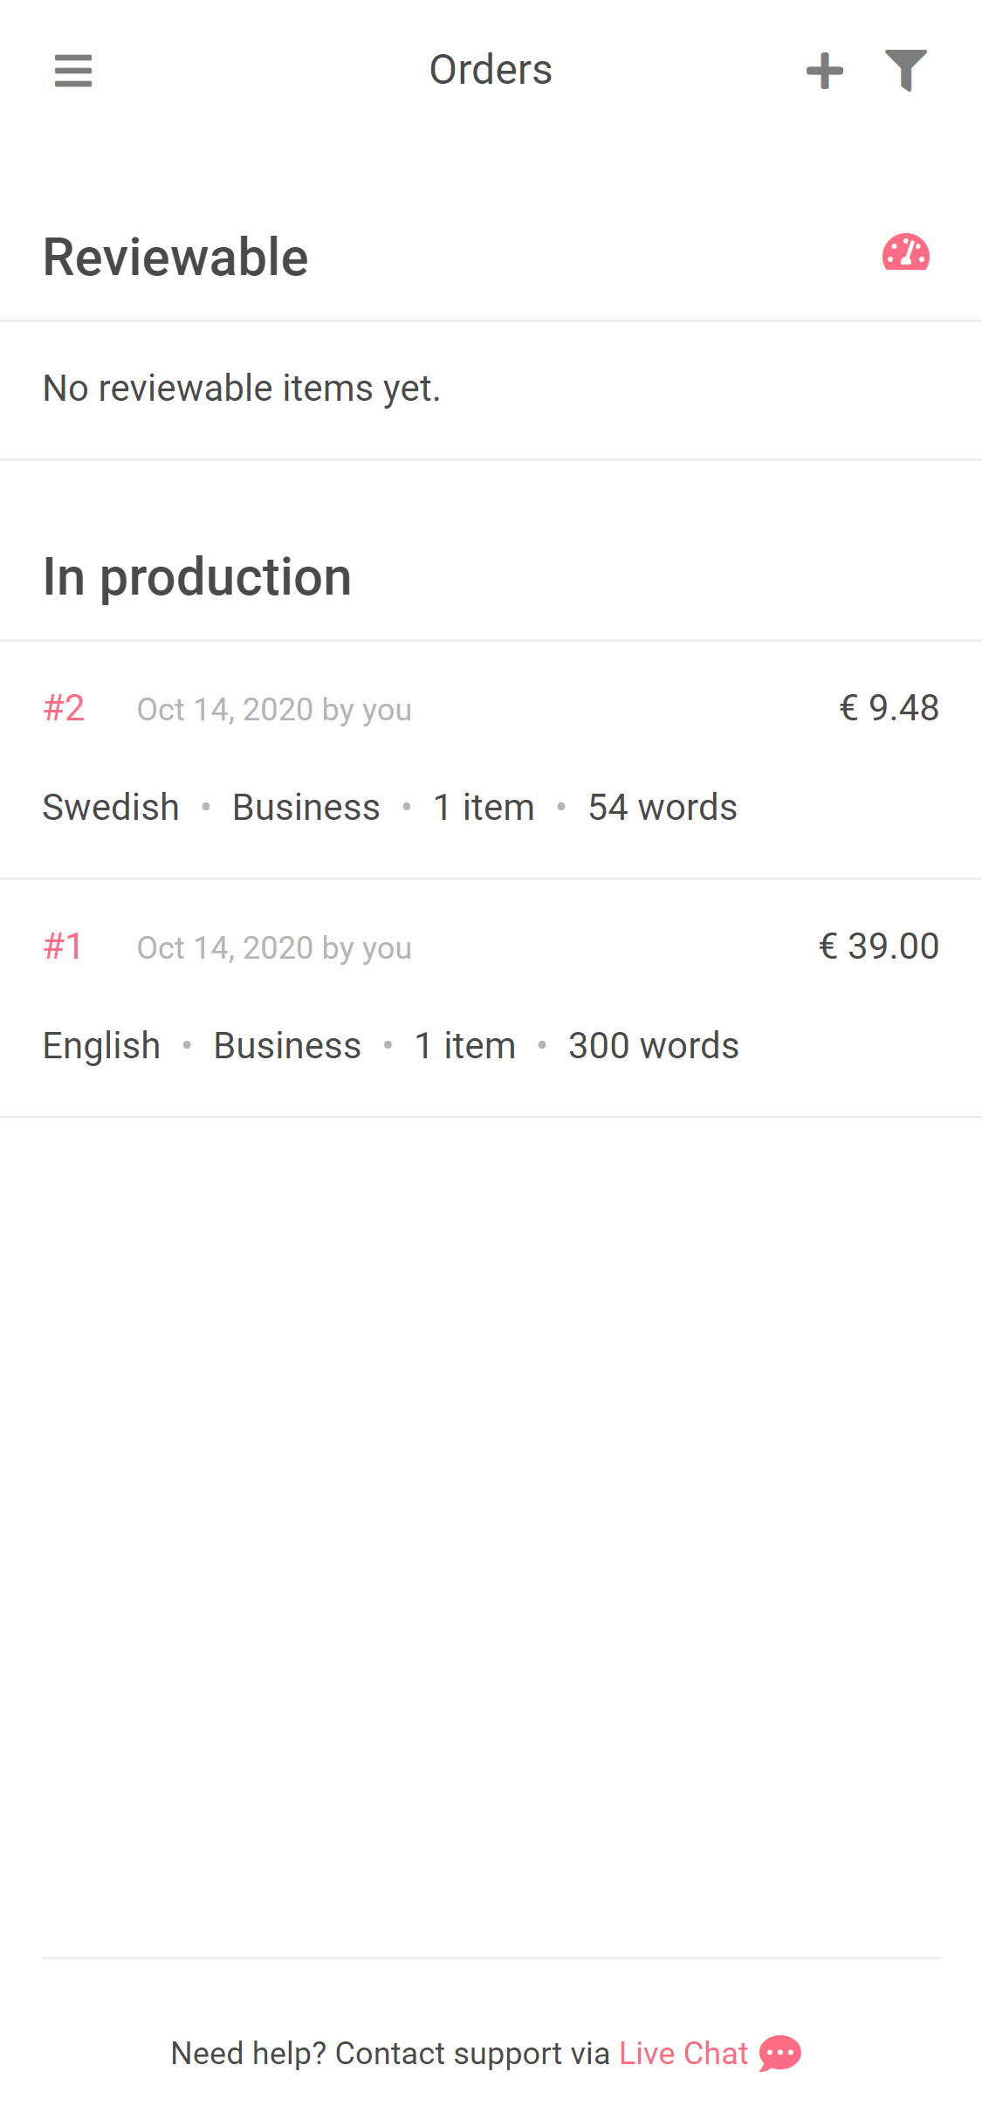982x2127 pixels.
Task: Select the In production section heading
Action: pos(197,577)
